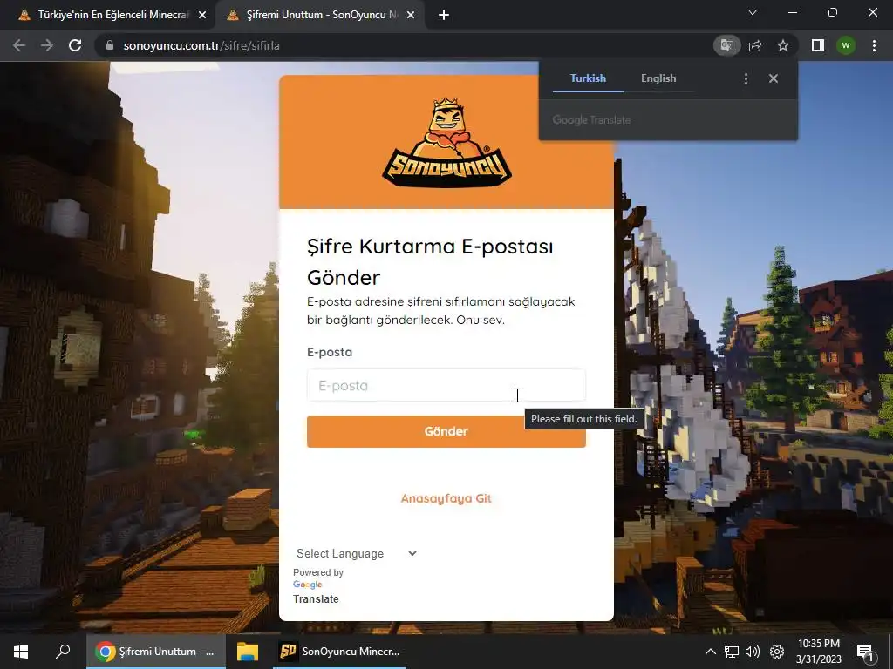Open the notification center icon
893x669 pixels.
865,652
